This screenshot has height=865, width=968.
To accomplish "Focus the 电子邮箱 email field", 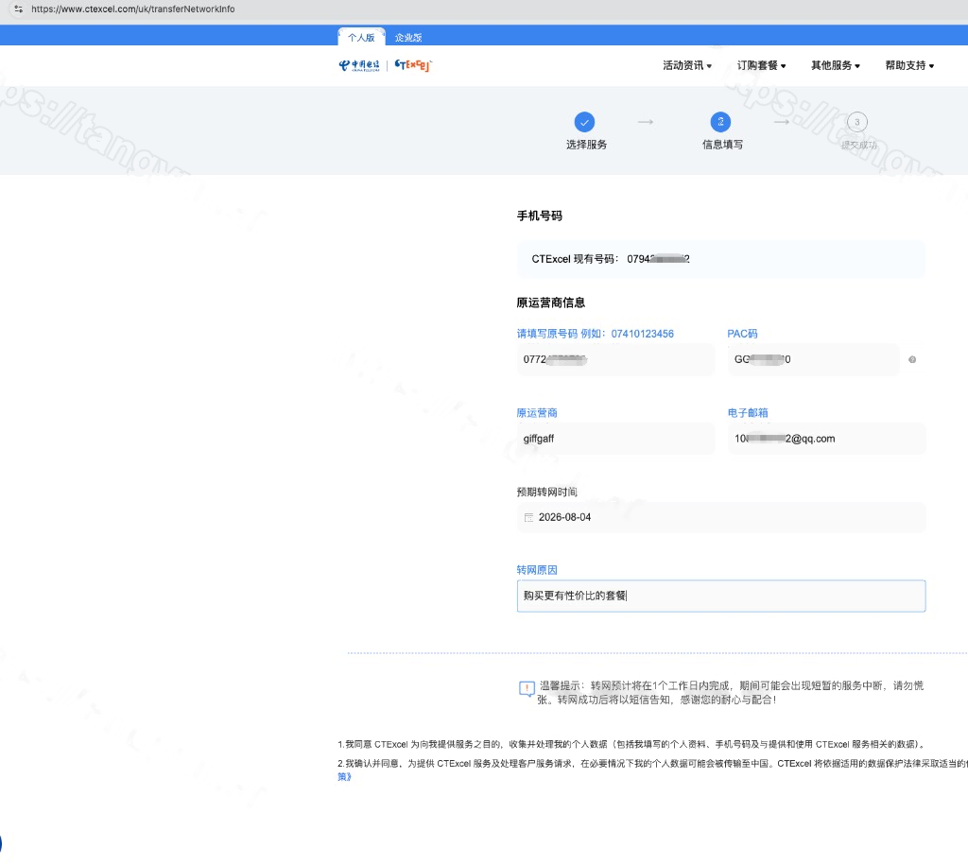I will coord(826,439).
